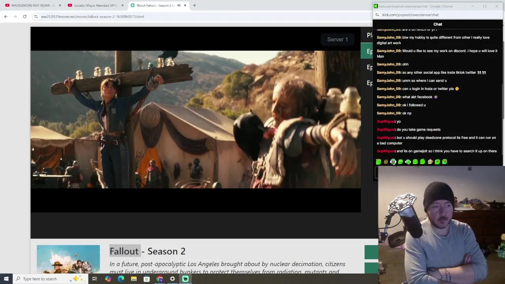Viewport: 505px width, 284px height.
Task: Open site info icon for 0123movie address
Action: pos(36,17)
